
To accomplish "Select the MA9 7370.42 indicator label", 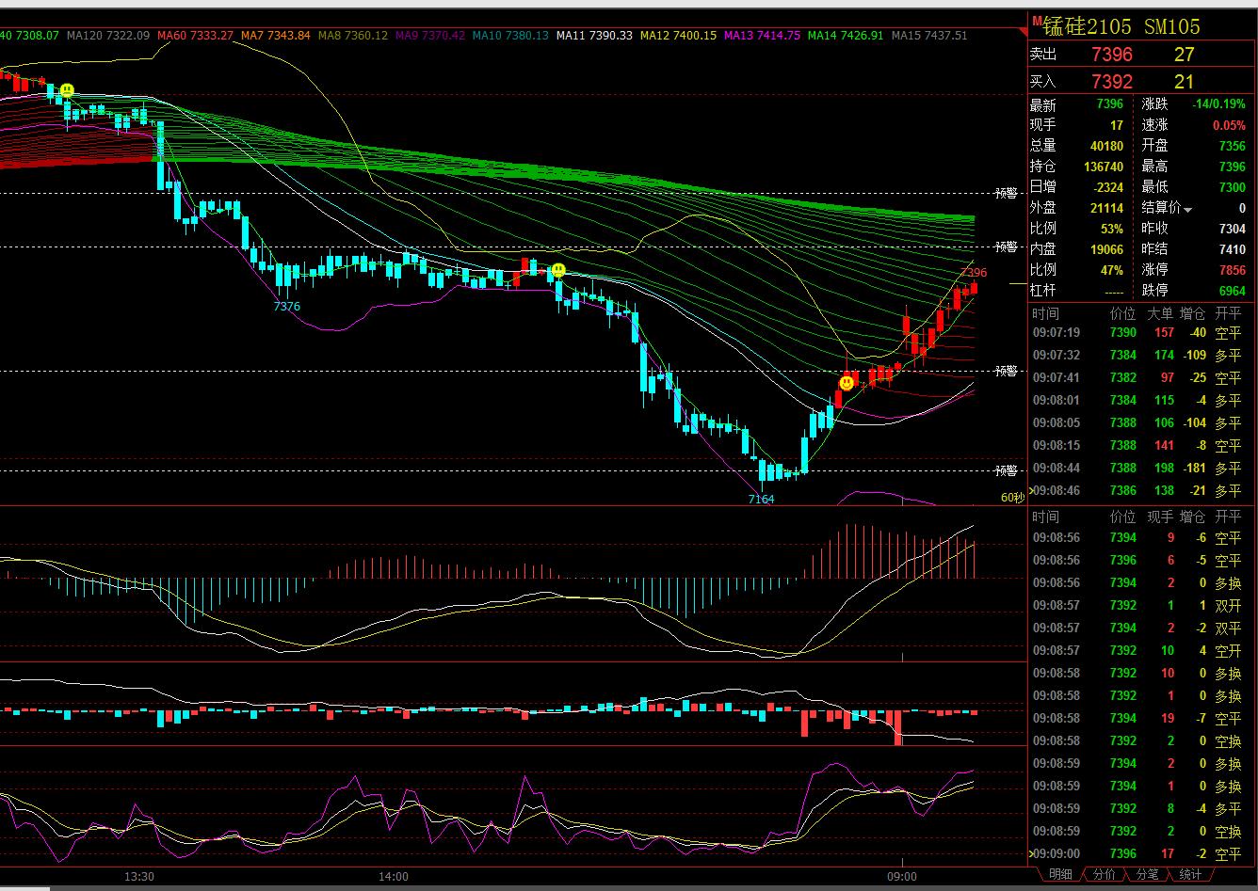I will click(430, 36).
